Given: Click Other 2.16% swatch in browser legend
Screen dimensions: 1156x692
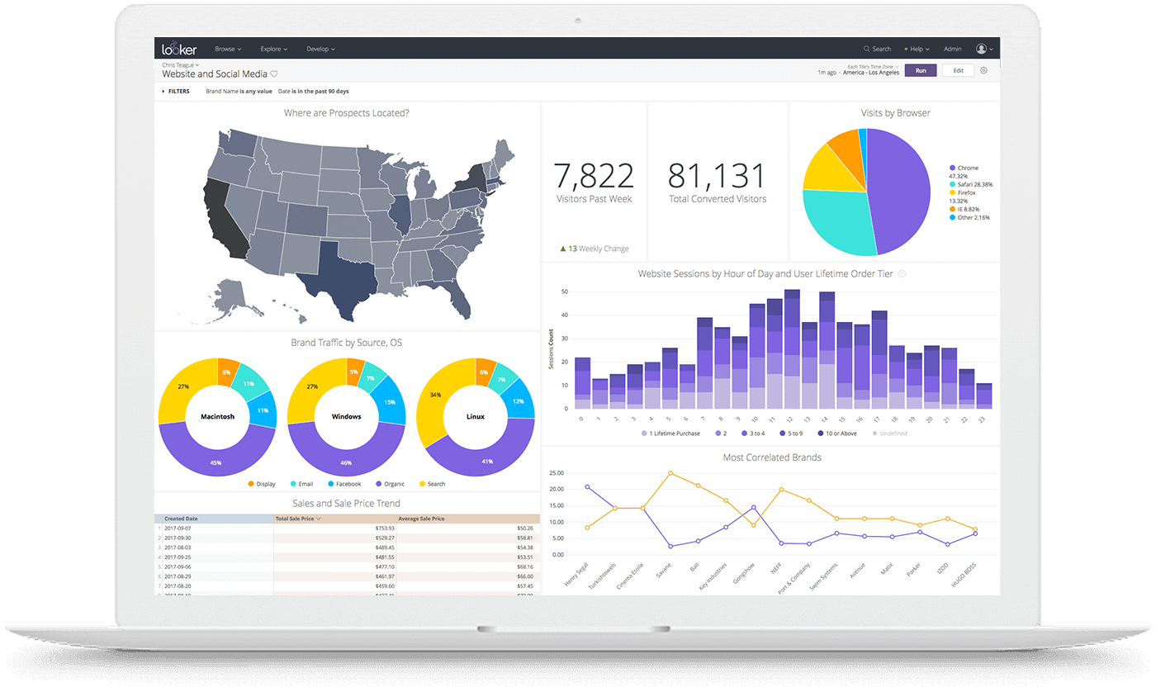Looking at the screenshot, I should click(952, 217).
